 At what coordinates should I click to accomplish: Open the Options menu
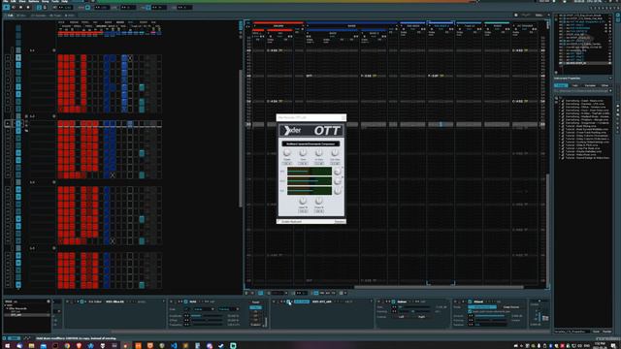click(34, 1)
